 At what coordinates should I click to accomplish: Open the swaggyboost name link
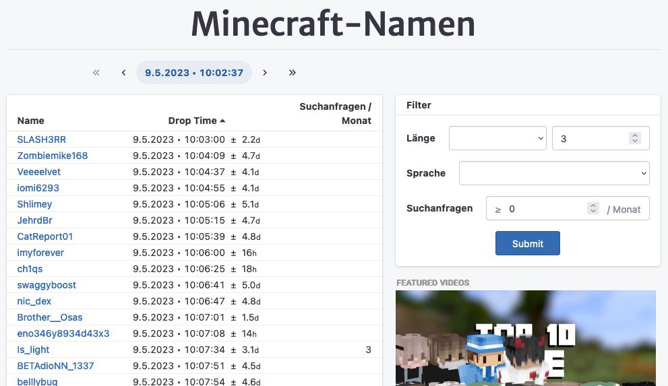tap(47, 285)
